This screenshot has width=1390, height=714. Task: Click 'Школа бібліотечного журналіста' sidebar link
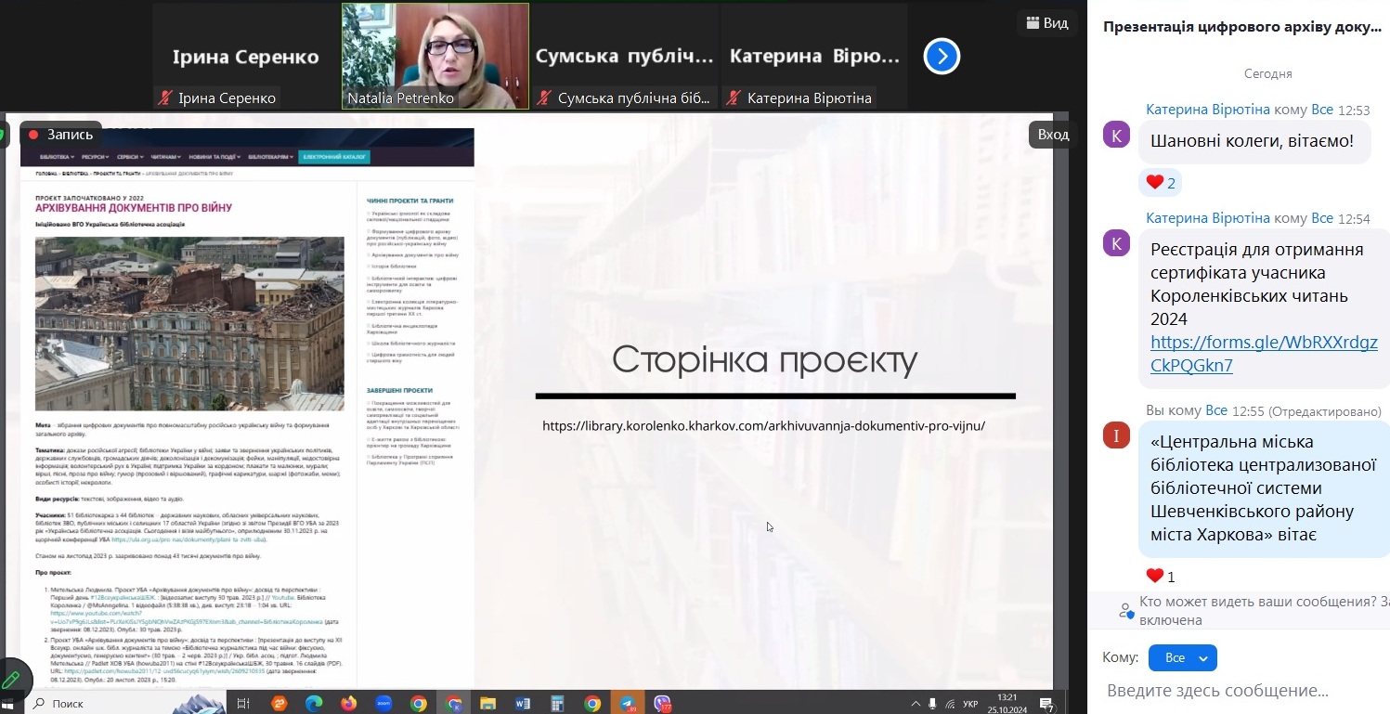click(x=411, y=343)
